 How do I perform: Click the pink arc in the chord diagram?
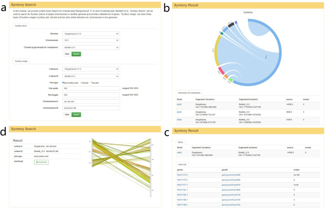pyautogui.click(x=221, y=71)
